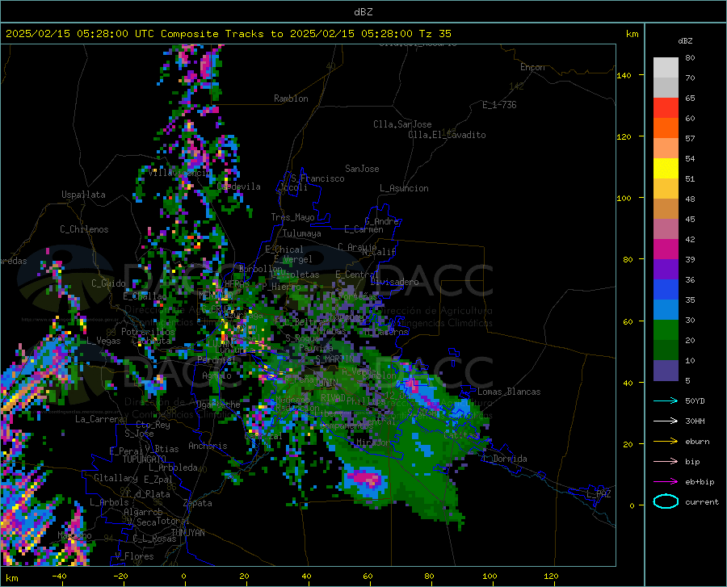Select the dark green 20-10 dBZ swatch
The width and height of the screenshot is (727, 587).
pyautogui.click(x=666, y=350)
